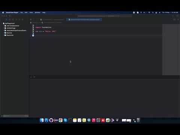The width and height of the screenshot is (180, 135).
Task: Open Xcode from the Dock
Action: tap(46, 120)
